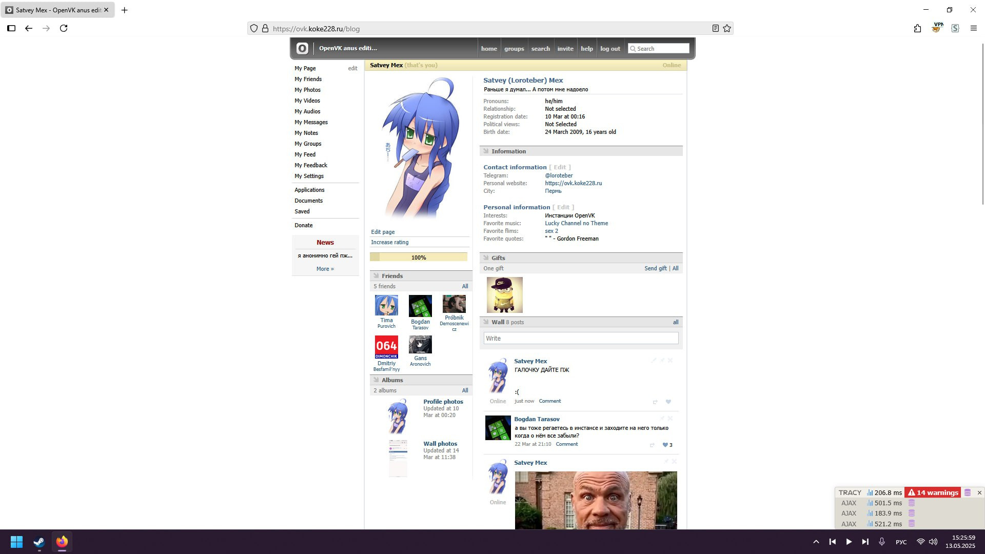
Task: Collapse the Albums section header
Action: (421, 380)
